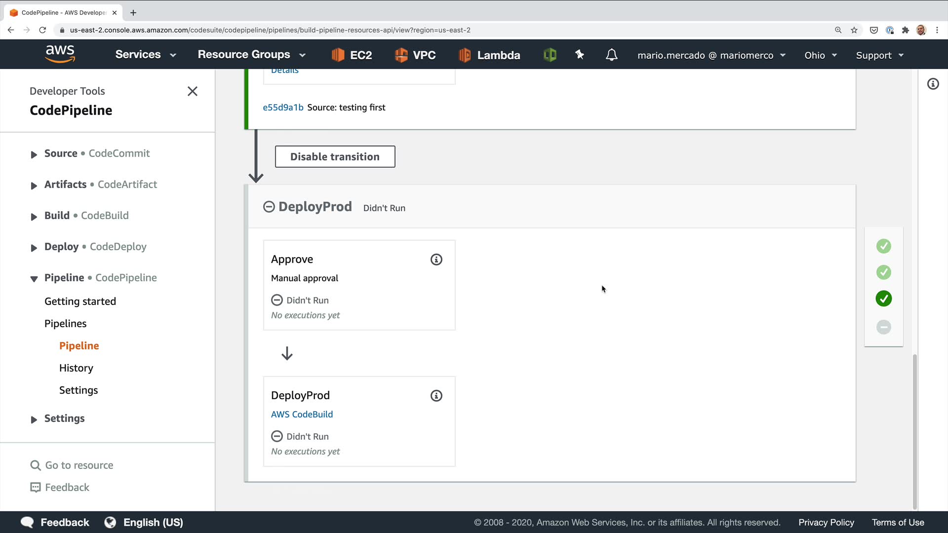Click the gray minus stage indicator

tap(883, 327)
